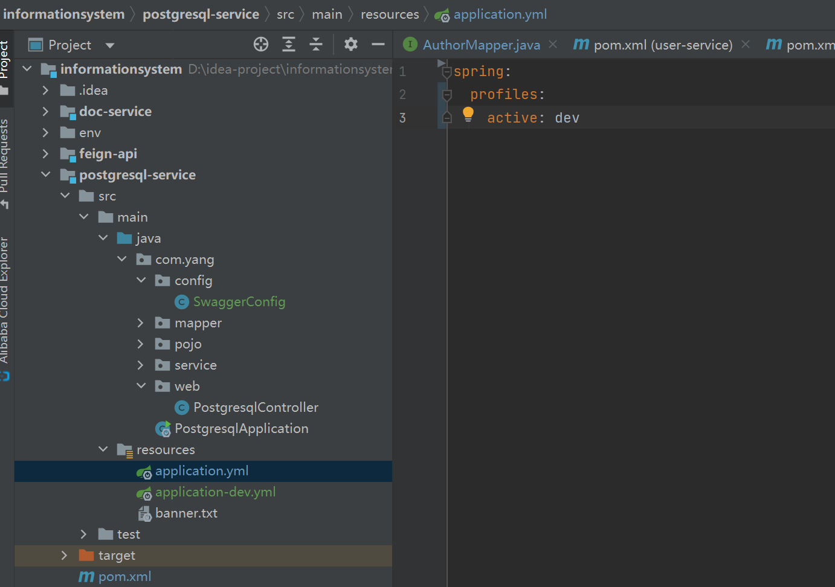Hide the Project tool window via minus icon
The image size is (835, 587).
click(378, 44)
